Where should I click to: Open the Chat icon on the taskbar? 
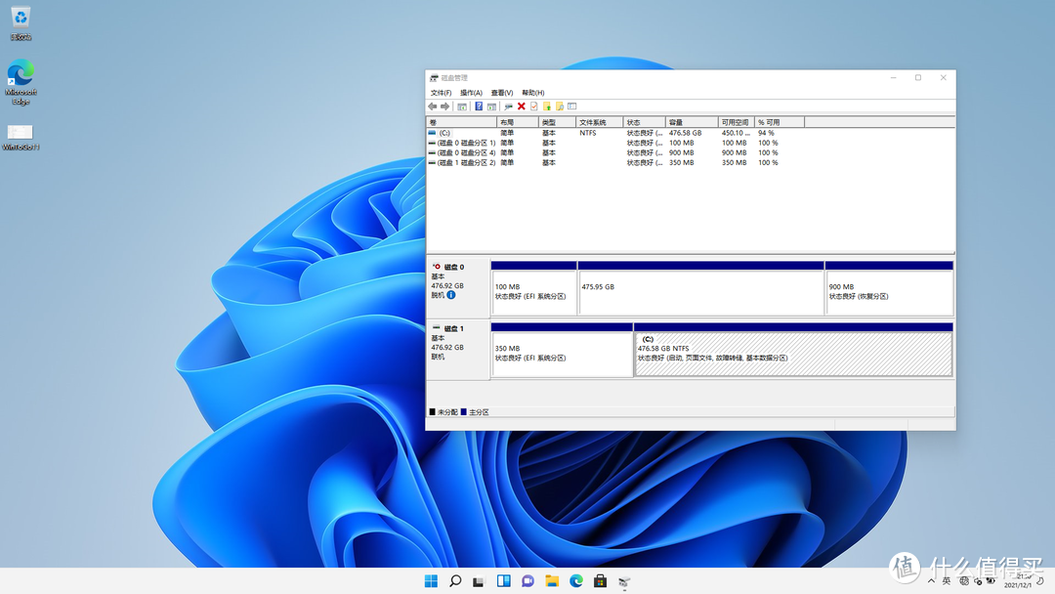(x=527, y=581)
